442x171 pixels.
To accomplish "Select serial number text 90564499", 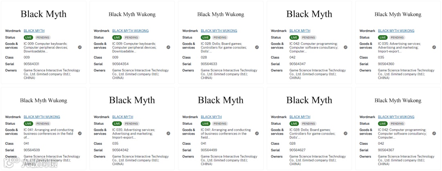I will coord(209,150).
